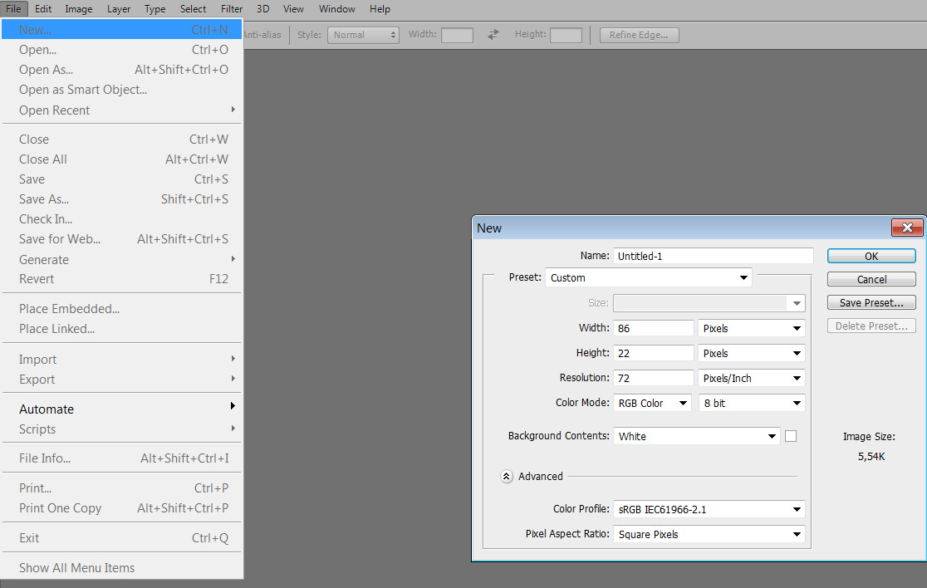
Task: Open the Filter menu
Action: click(232, 9)
